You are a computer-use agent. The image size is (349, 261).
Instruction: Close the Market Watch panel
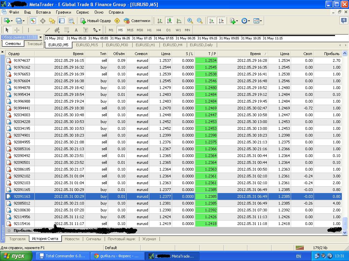click(41, 37)
